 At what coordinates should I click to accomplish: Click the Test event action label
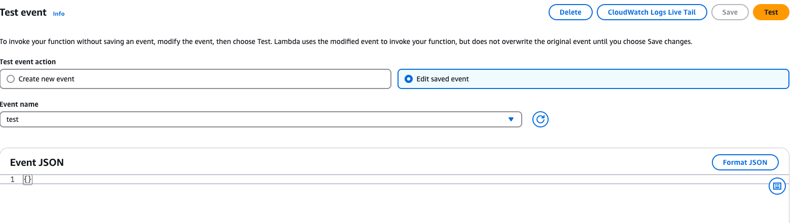pos(28,62)
